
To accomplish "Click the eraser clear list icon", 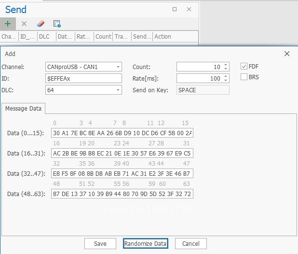I will click(41, 24).
